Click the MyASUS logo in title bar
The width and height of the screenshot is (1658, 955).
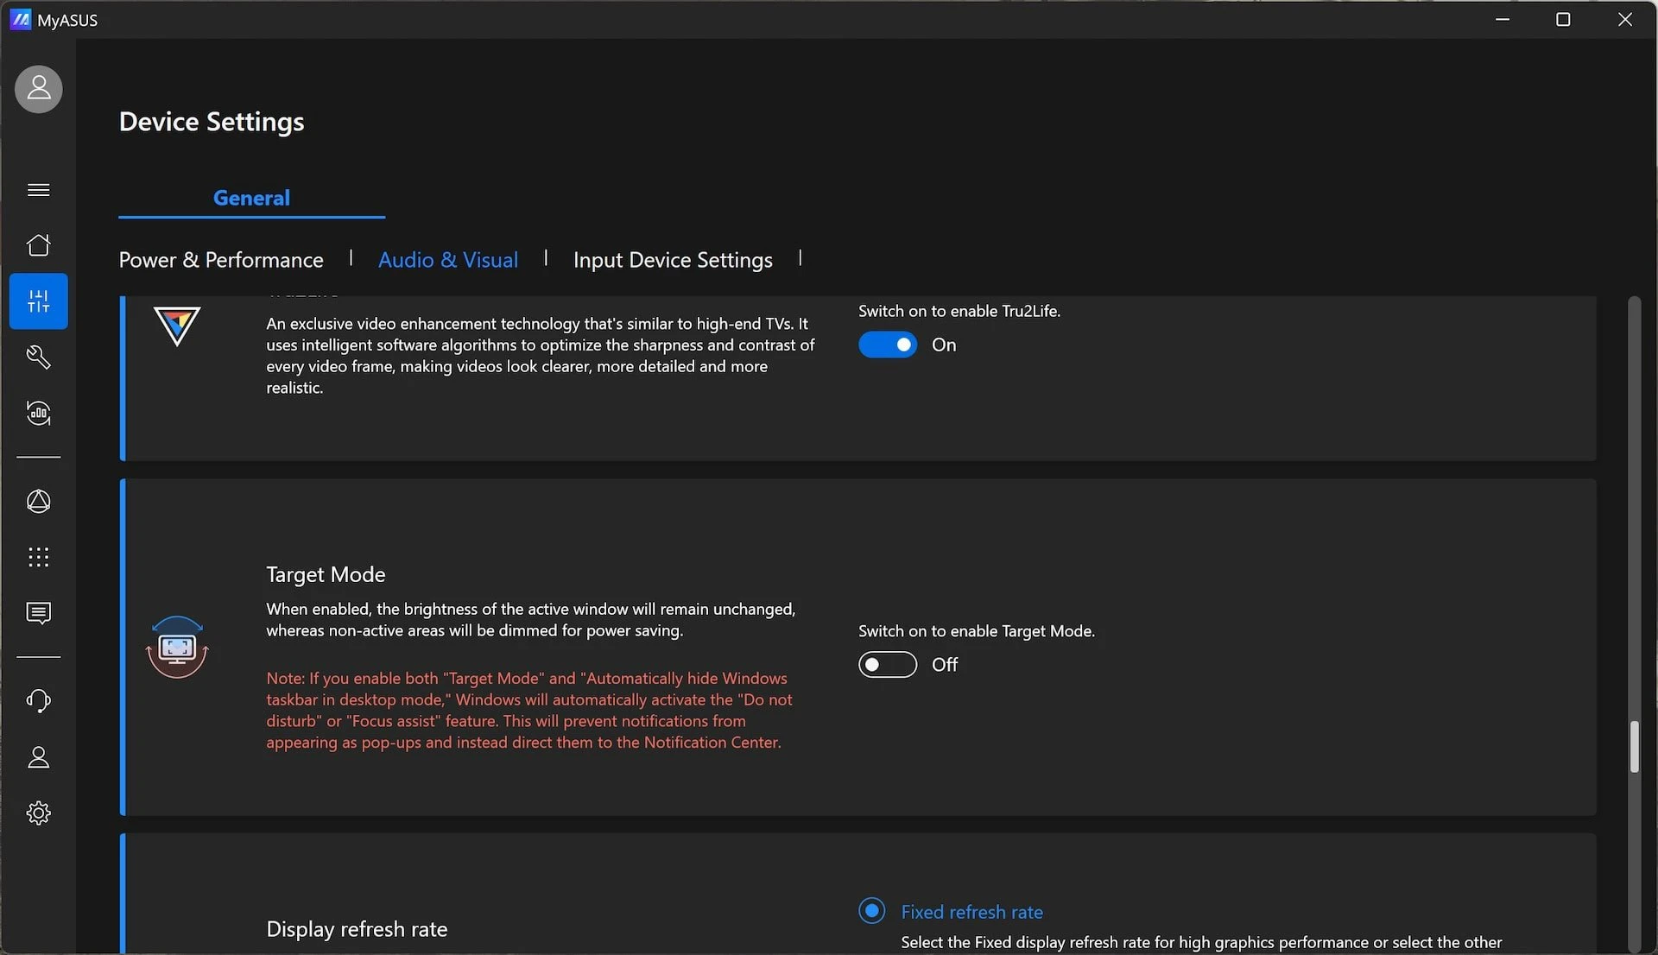(20, 19)
